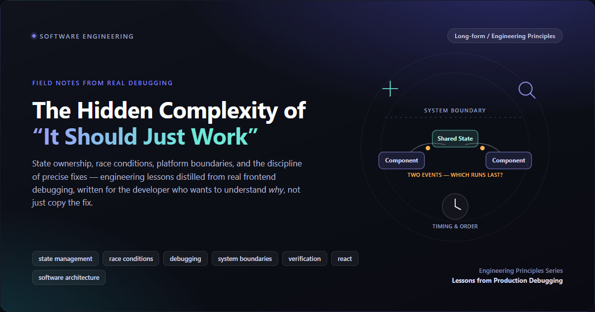This screenshot has height=312, width=595.
Task: Click the right orange event dot
Action: [x=482, y=148]
